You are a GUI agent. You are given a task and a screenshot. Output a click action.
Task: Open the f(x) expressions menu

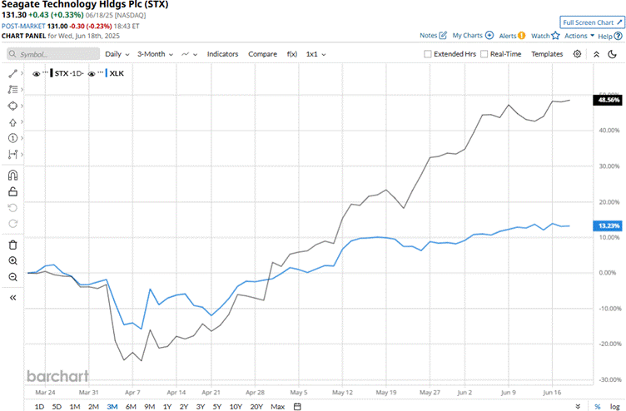[292, 54]
